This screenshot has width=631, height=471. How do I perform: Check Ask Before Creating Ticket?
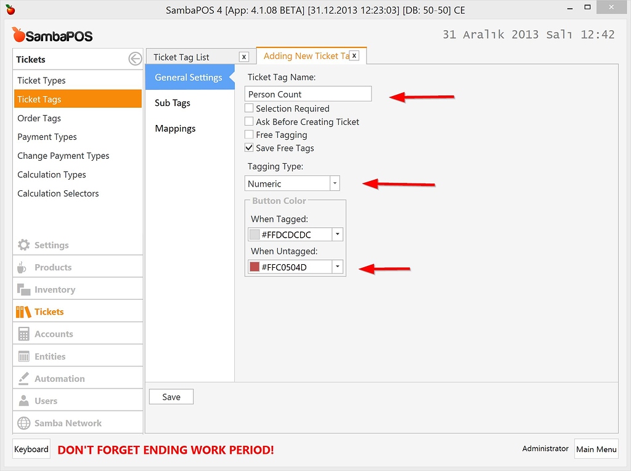point(249,122)
